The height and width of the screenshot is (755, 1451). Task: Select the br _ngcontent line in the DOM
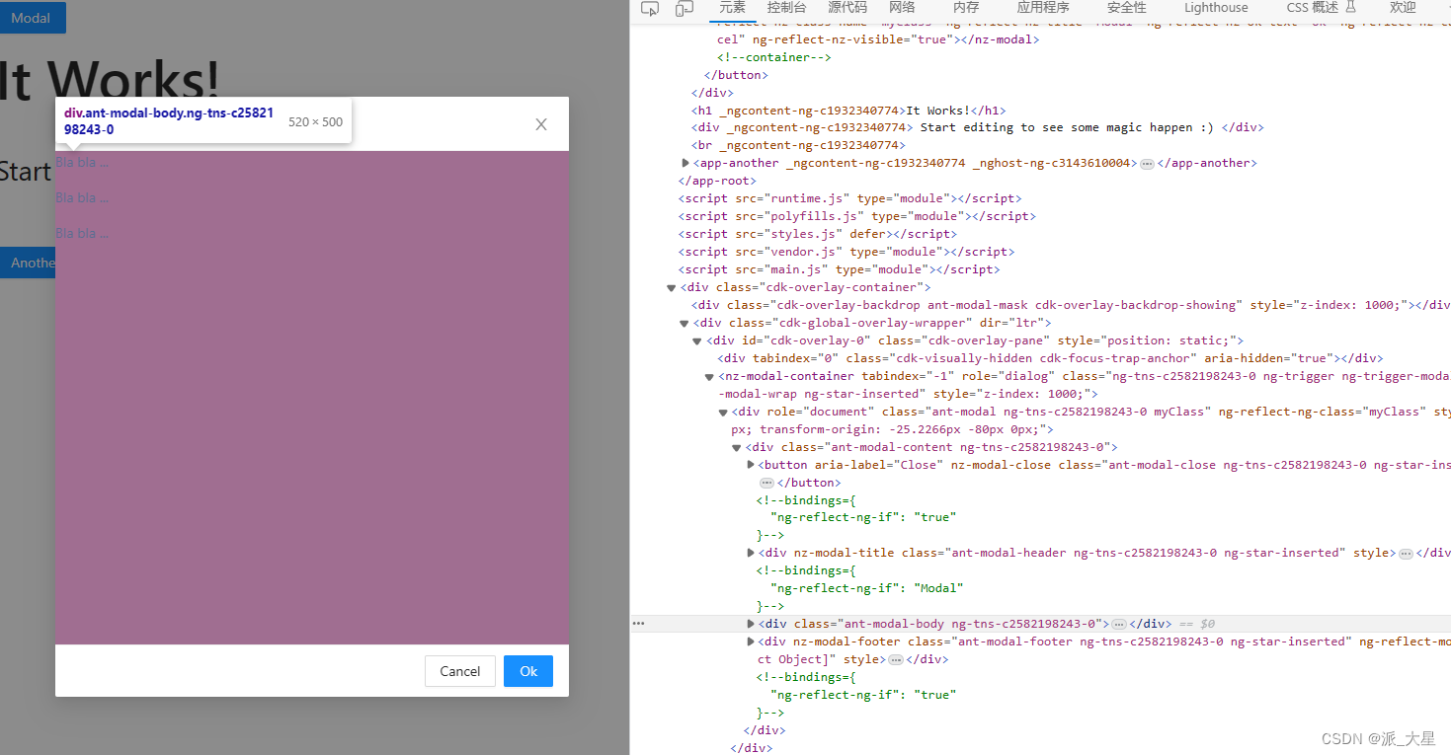pos(798,145)
